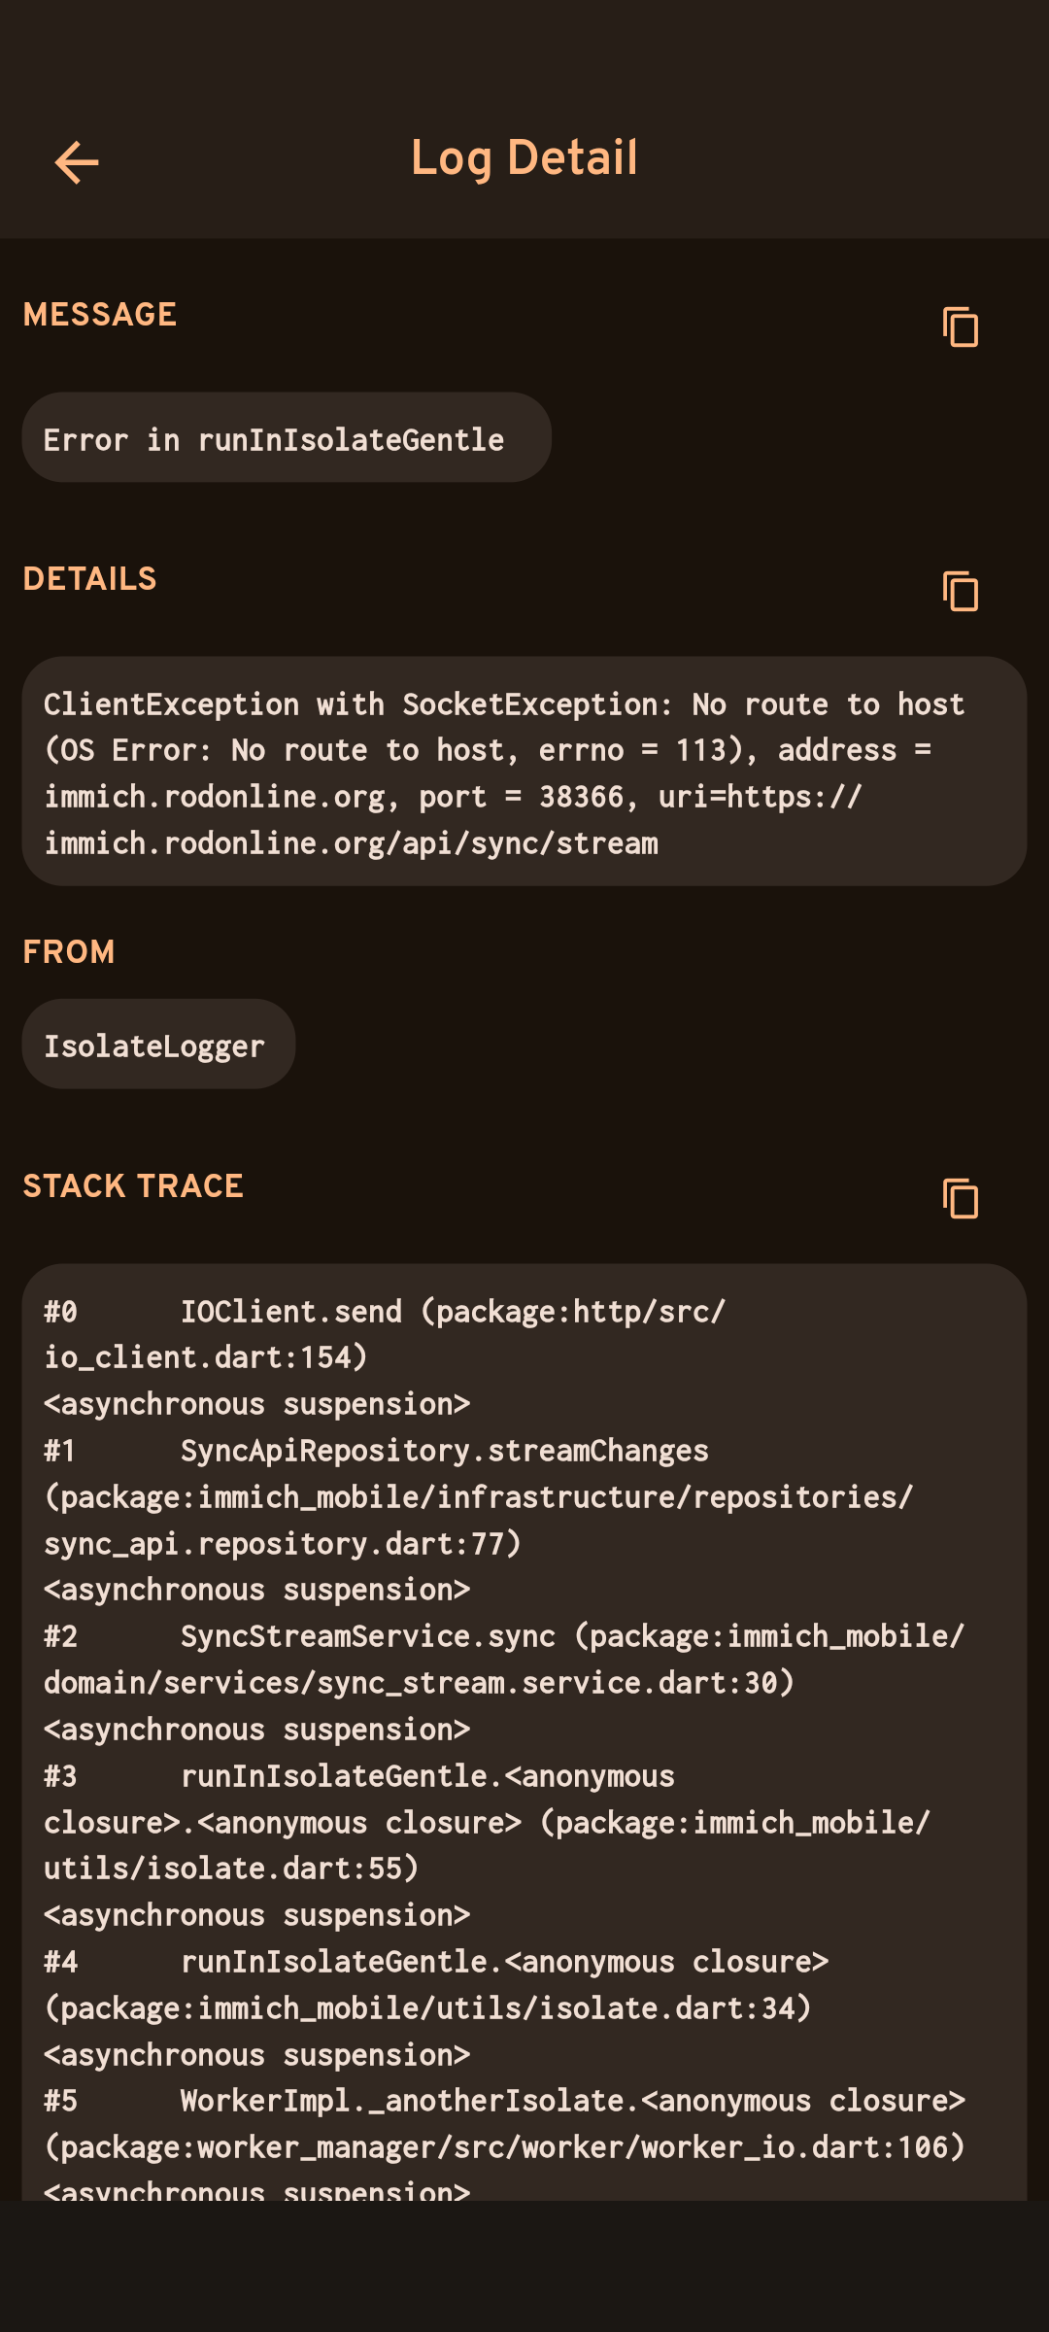Click the immich.rodonline.org/api/sync/stream URL text

tap(352, 843)
